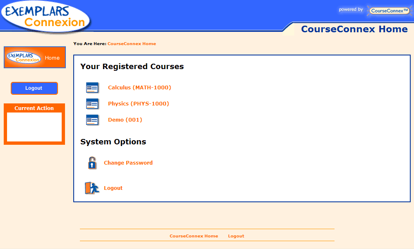414x249 pixels.
Task: Open the Calculus (MATH-1000) course link
Action: coord(140,88)
